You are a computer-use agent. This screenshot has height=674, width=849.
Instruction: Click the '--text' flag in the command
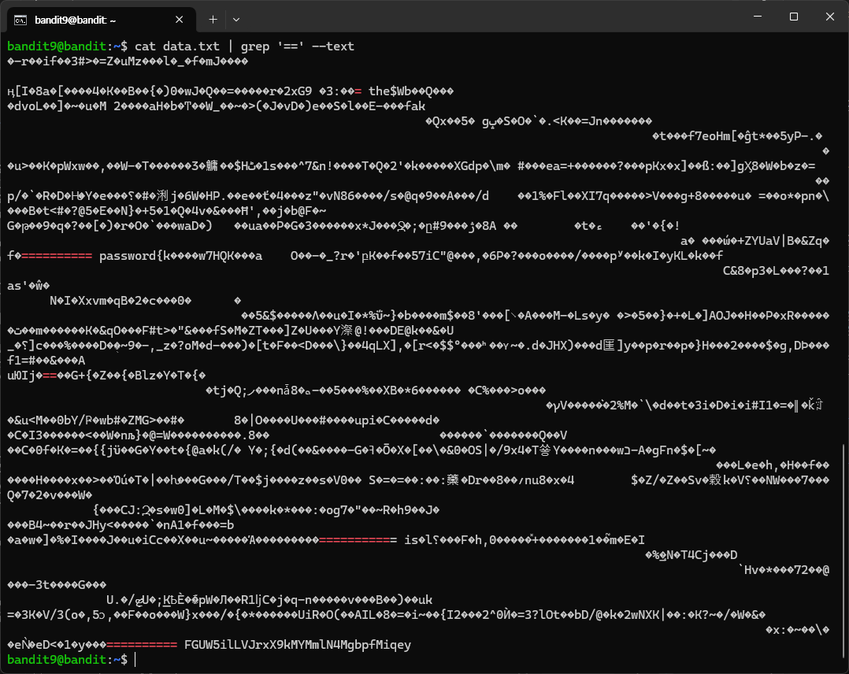(x=333, y=46)
